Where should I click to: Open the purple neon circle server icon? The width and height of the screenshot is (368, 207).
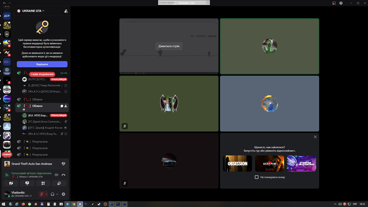7,98
